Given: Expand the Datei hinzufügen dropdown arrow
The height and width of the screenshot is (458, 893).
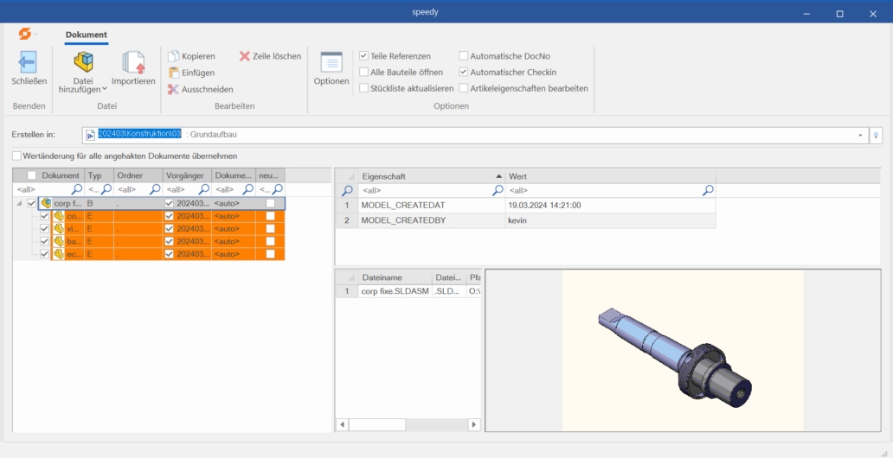Looking at the screenshot, I should [105, 89].
